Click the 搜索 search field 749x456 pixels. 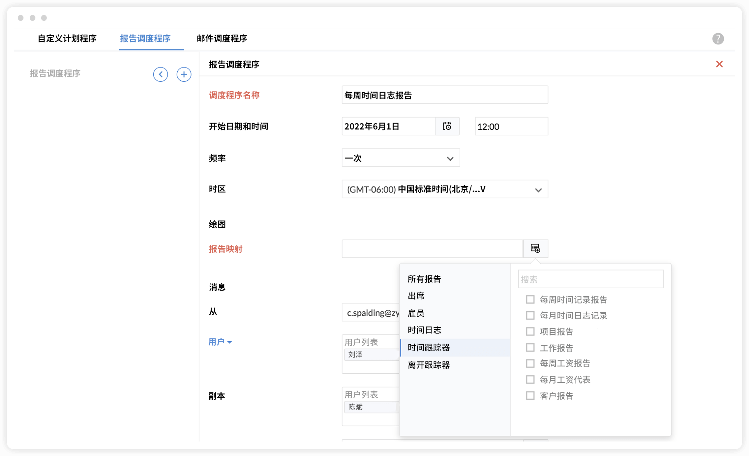[x=590, y=279]
